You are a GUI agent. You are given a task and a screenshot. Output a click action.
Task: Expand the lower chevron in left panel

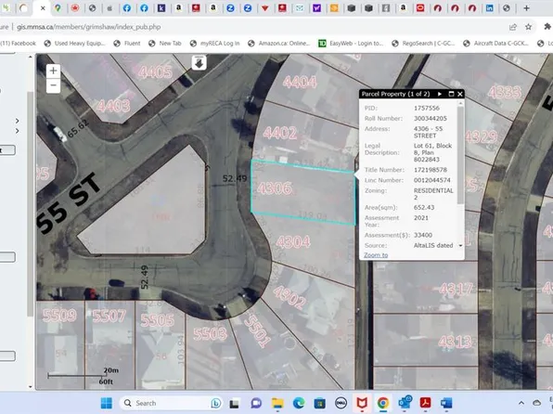(x=18, y=131)
